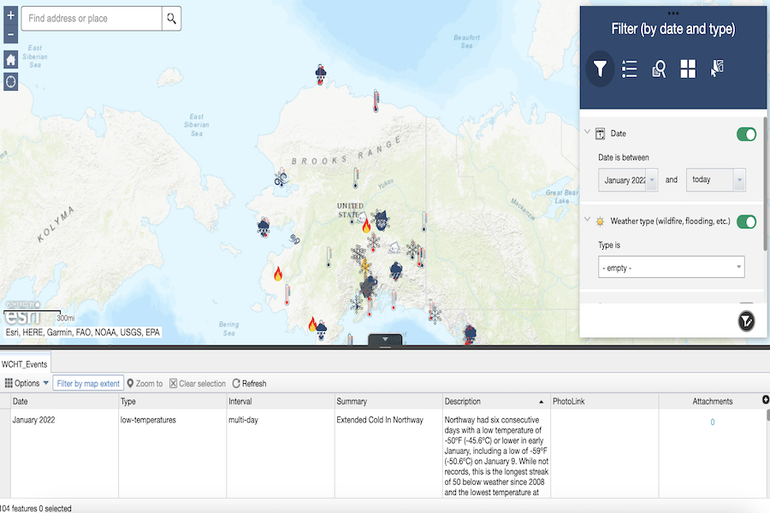Screen dimensions: 770x513
Task: Select the snowflake marker in southeast Alaska
Action: [x=435, y=314]
